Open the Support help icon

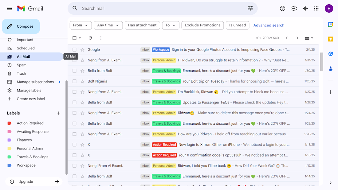[282, 8]
